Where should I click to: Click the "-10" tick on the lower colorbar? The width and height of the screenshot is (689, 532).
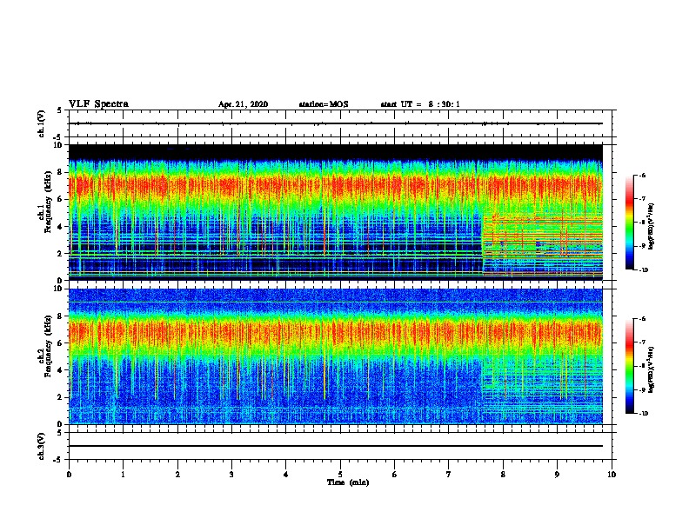click(643, 414)
